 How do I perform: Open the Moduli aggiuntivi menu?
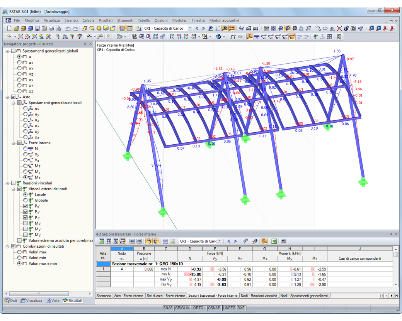pyautogui.click(x=224, y=20)
